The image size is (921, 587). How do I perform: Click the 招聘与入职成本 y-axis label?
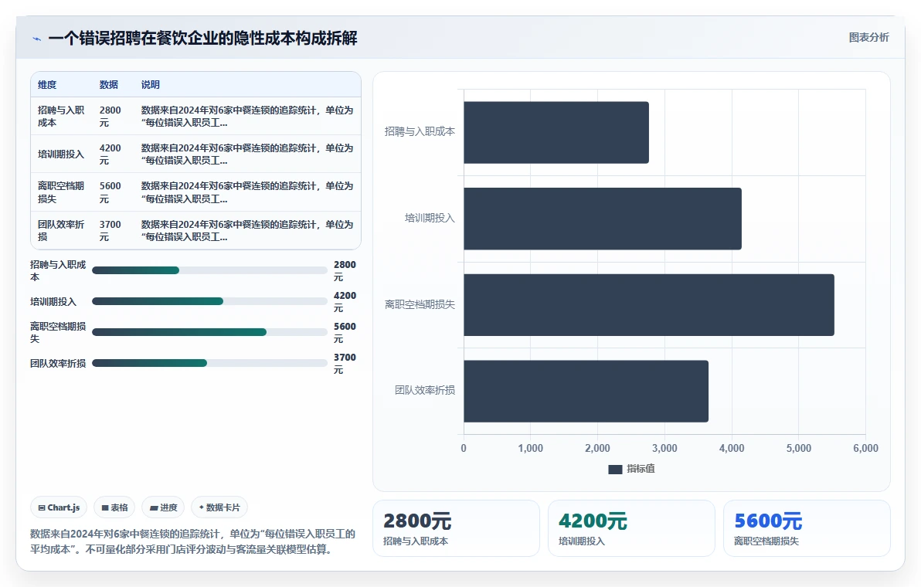[420, 131]
